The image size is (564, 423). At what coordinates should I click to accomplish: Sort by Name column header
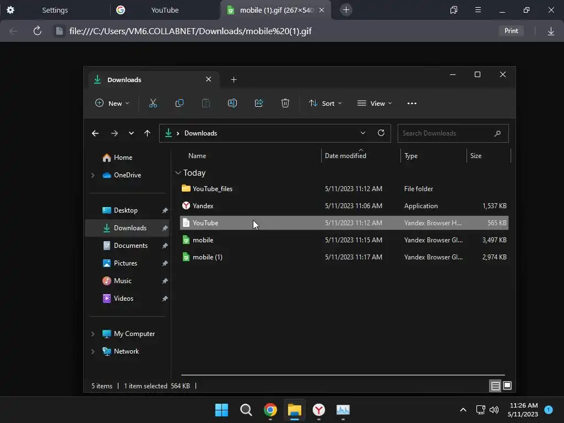(197, 156)
